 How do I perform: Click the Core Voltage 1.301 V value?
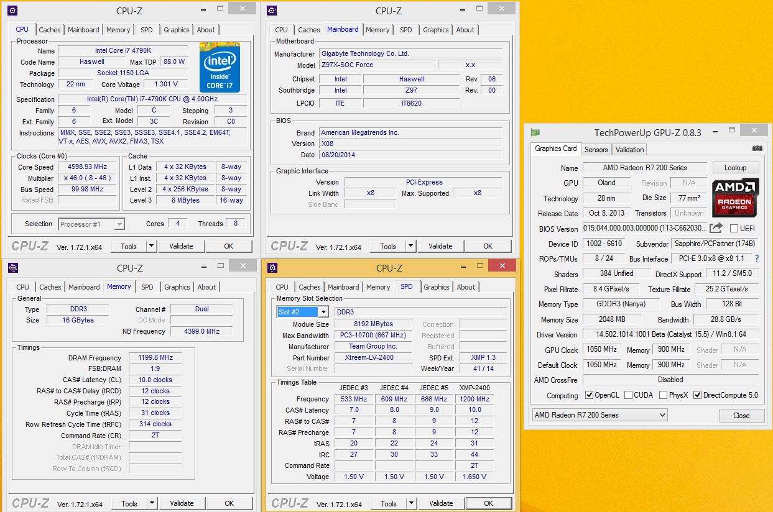[166, 85]
